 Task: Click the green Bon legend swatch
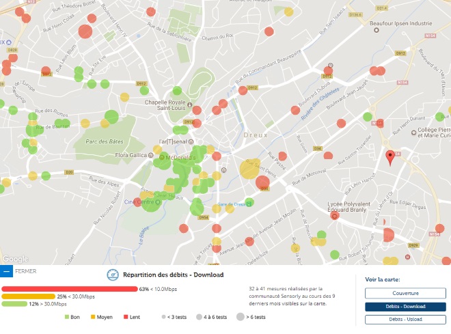coord(67,318)
